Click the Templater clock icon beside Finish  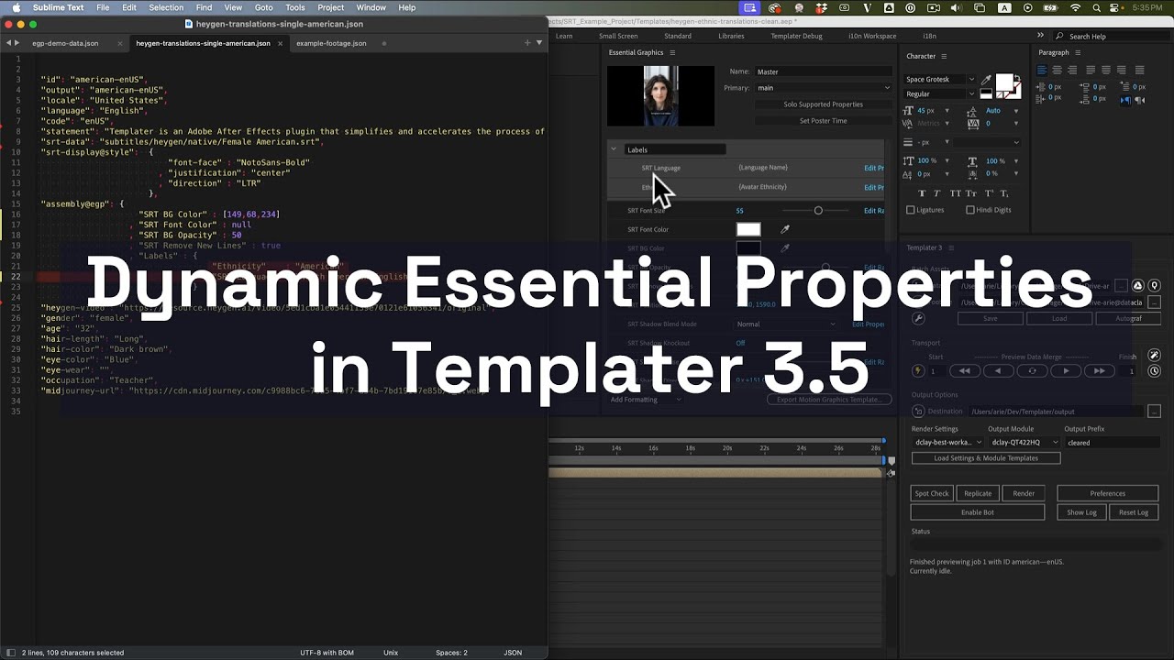click(x=1154, y=371)
